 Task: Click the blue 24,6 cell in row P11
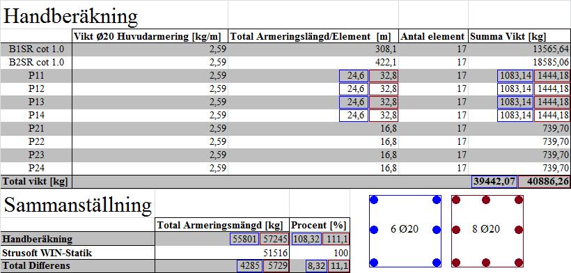354,76
